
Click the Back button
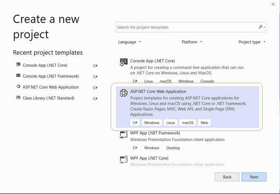click(x=227, y=177)
